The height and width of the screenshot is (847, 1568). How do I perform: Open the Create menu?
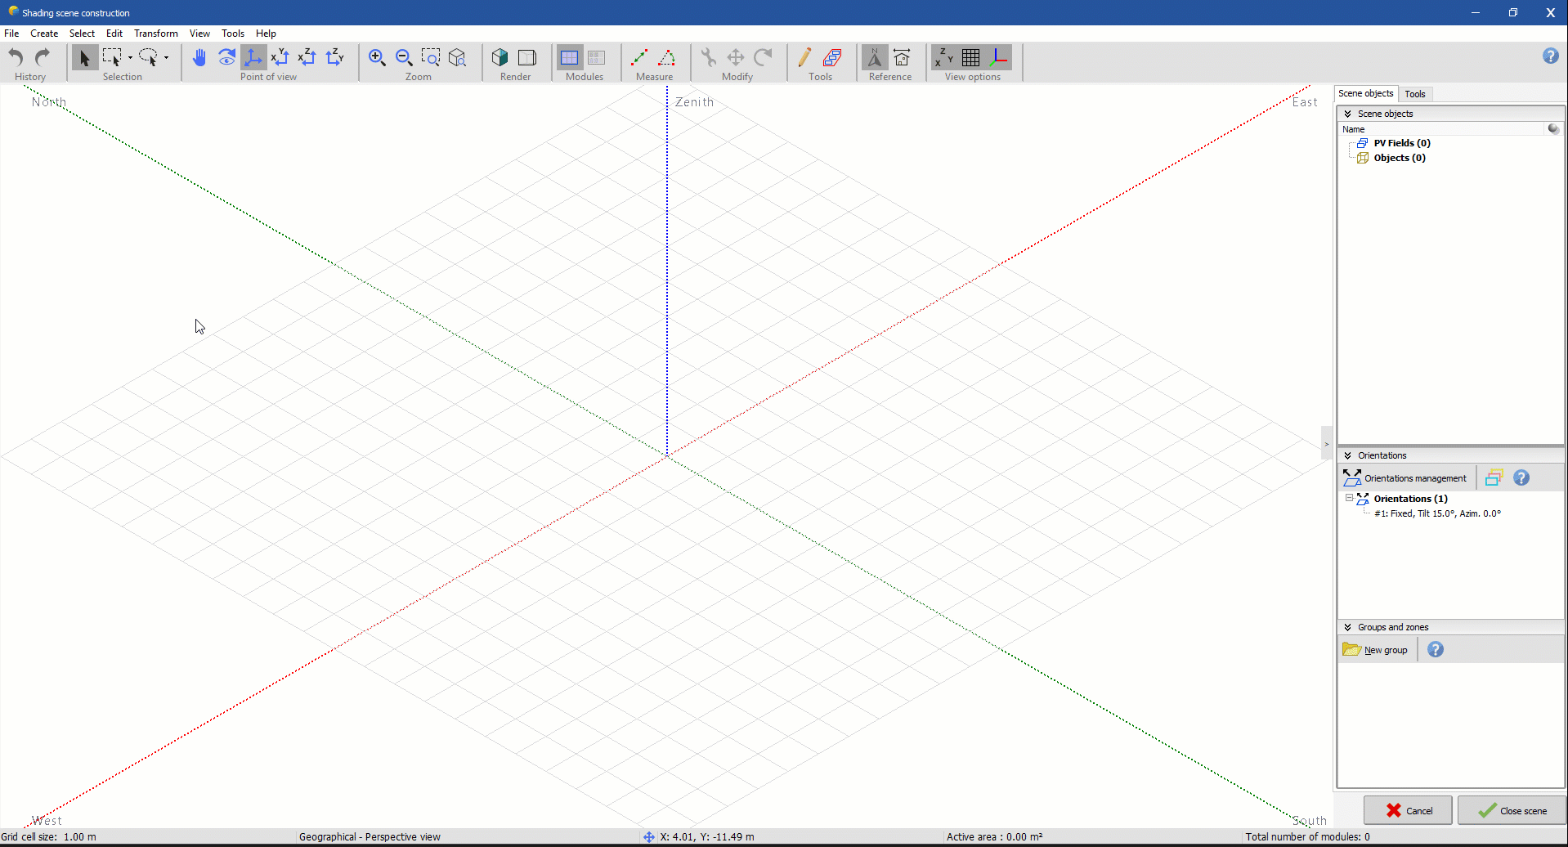point(44,34)
